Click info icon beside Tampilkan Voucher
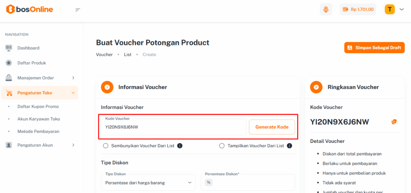 coord(289,146)
